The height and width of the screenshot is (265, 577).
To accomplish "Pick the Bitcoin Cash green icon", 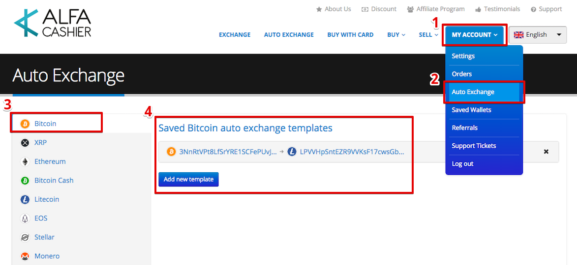I will tap(25, 181).
